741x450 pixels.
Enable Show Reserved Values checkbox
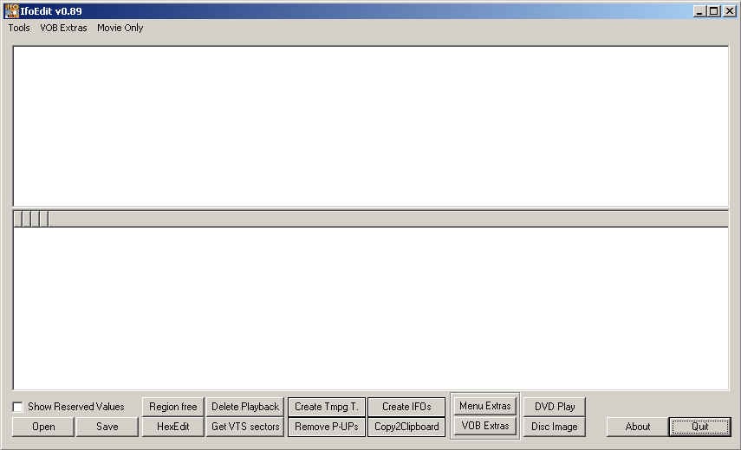[17, 407]
